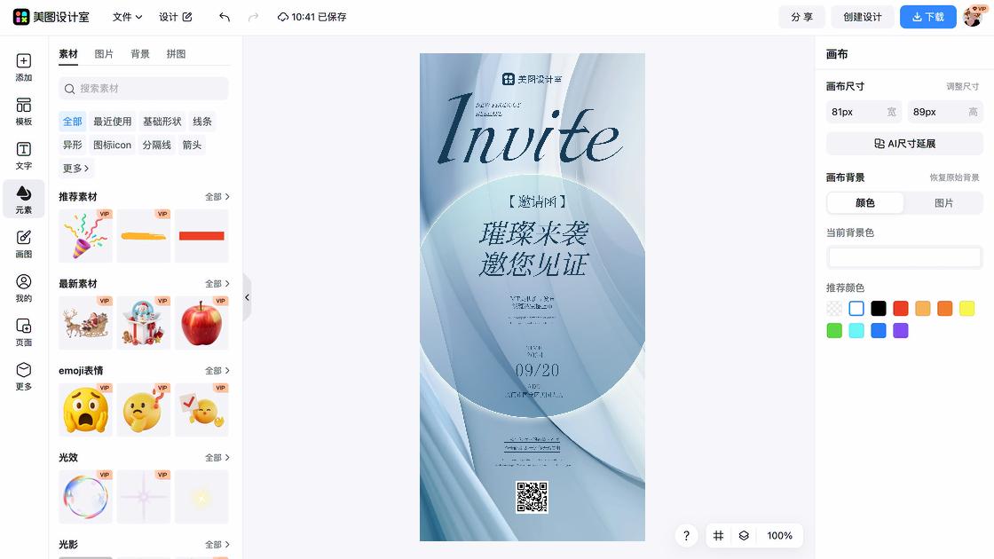Open the 文件 file dropdown menu
The width and height of the screenshot is (994, 559).
tap(128, 17)
